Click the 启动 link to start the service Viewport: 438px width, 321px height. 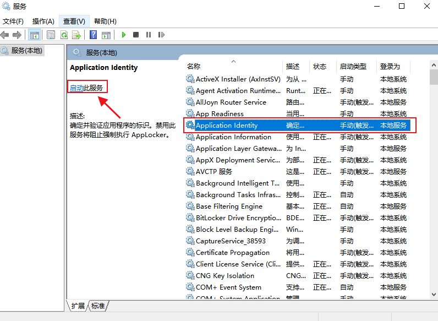pos(76,88)
